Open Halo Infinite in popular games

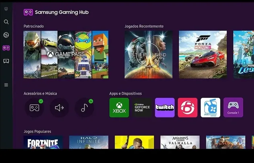point(89,142)
